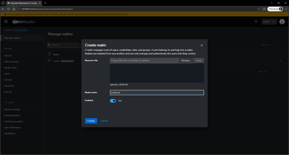Viewport: 289px width, 155px height.
Task: Click the InPrivate profile badge
Action: pyautogui.click(x=275, y=9)
